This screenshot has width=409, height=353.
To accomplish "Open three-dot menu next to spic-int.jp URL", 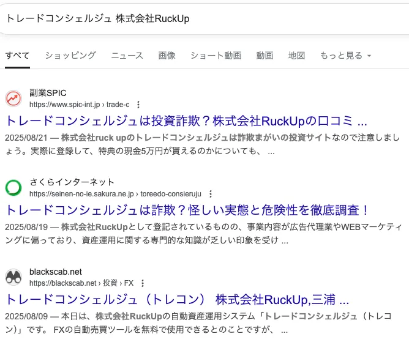I will coord(138,105).
